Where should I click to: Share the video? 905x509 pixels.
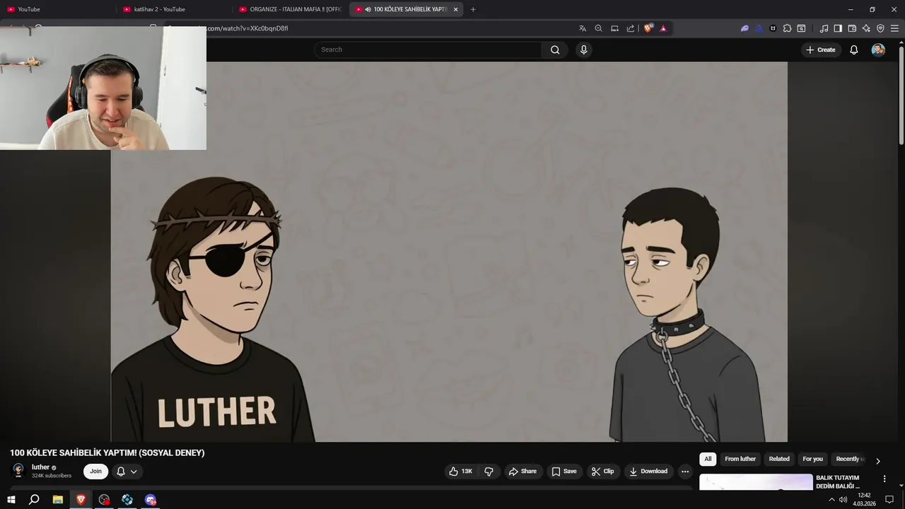click(x=522, y=472)
